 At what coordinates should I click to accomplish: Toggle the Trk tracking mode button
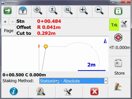tap(114, 25)
